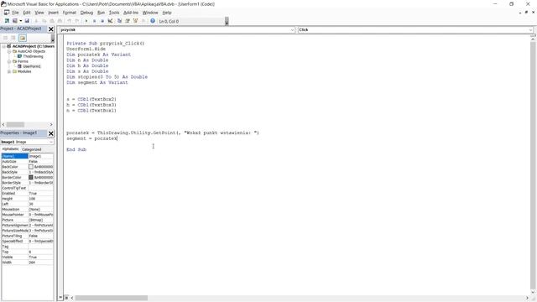Screen dimensions: 537x302
Task: Click the Width property value 264
Action: [x=40, y=263]
